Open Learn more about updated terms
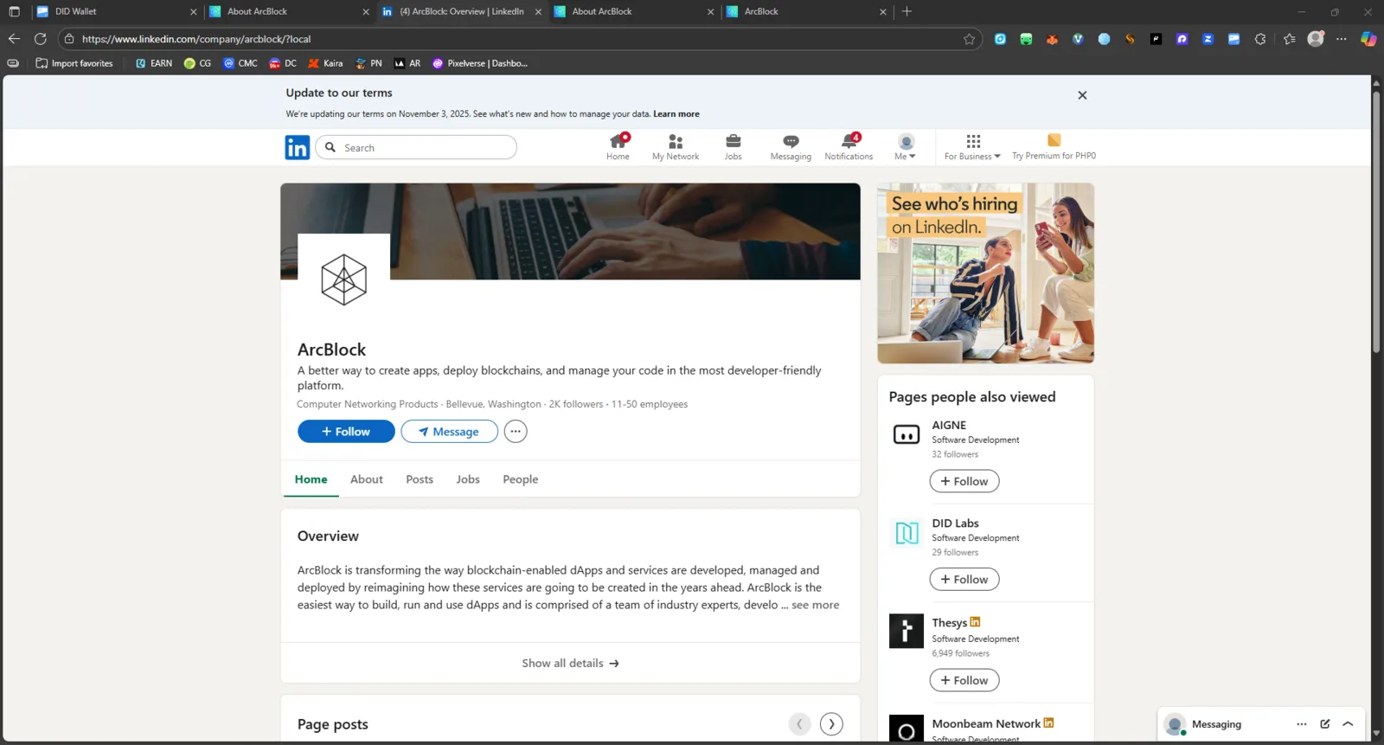 [676, 114]
